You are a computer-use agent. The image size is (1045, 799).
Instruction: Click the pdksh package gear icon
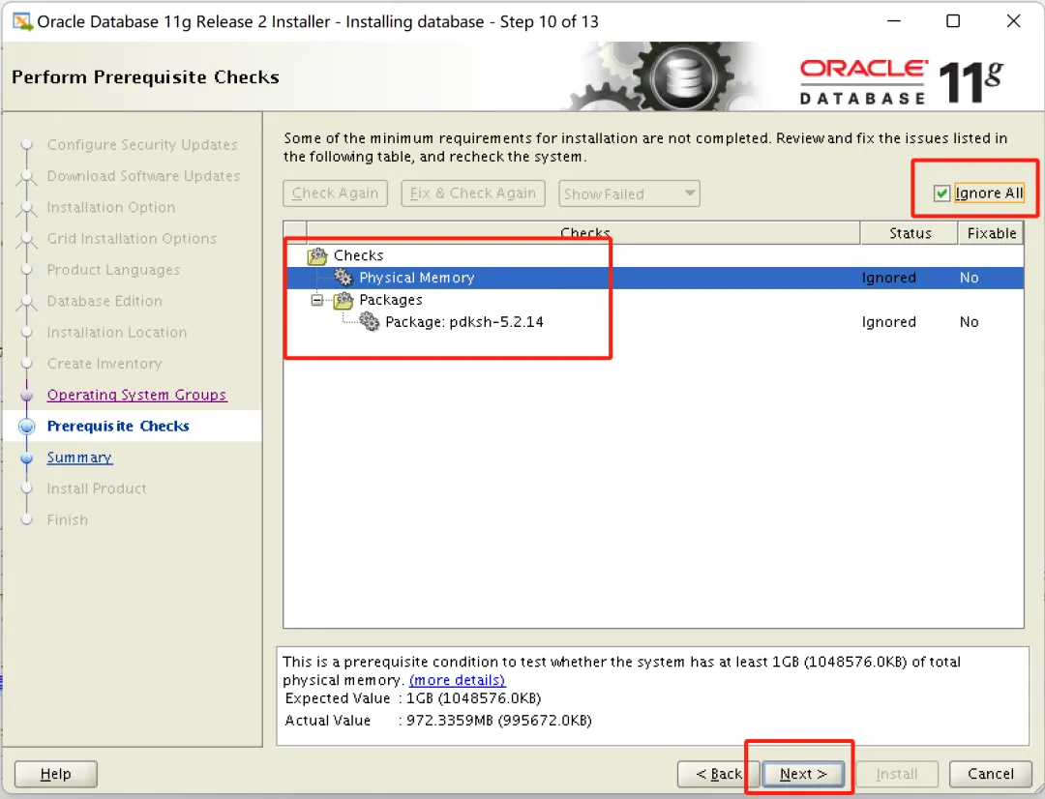[370, 322]
